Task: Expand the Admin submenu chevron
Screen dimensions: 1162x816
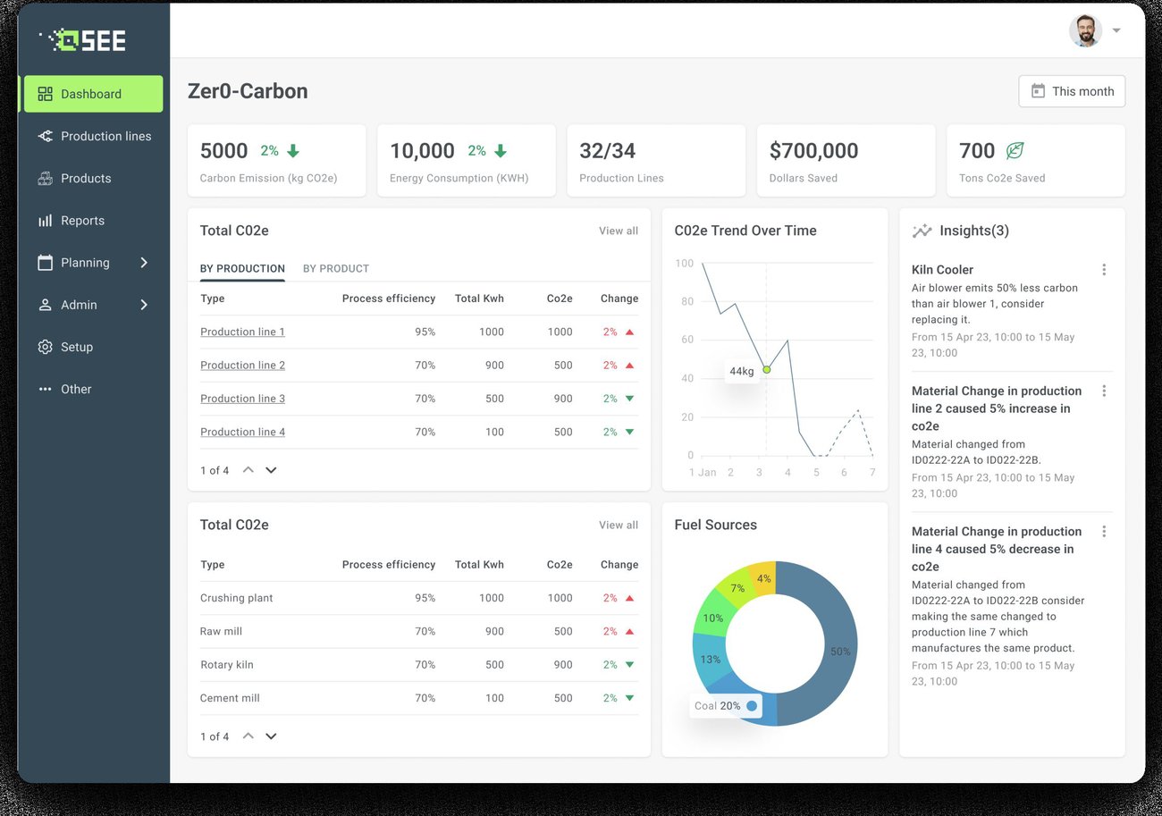Action: pyautogui.click(x=144, y=305)
